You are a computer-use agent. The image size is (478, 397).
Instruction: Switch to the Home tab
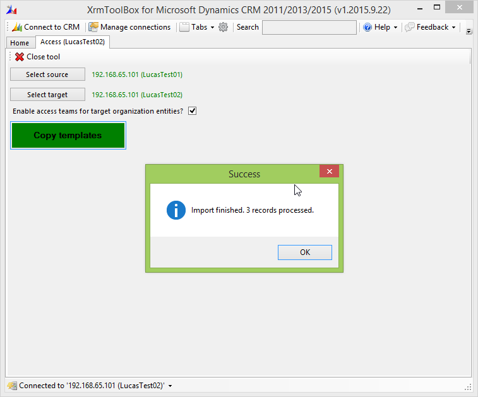click(x=20, y=43)
